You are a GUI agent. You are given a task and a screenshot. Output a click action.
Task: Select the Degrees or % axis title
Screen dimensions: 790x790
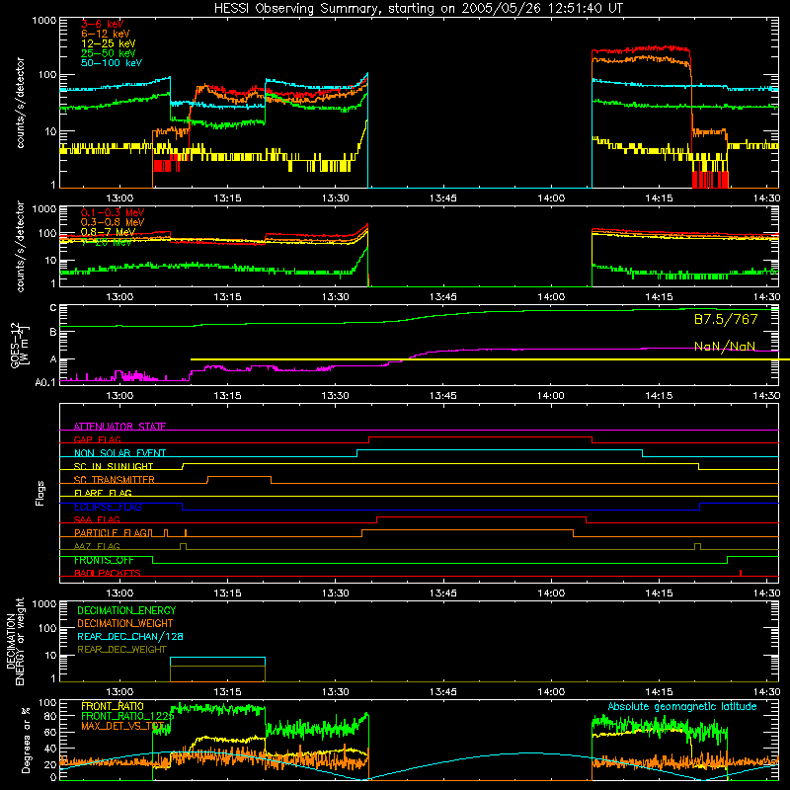tap(26, 740)
